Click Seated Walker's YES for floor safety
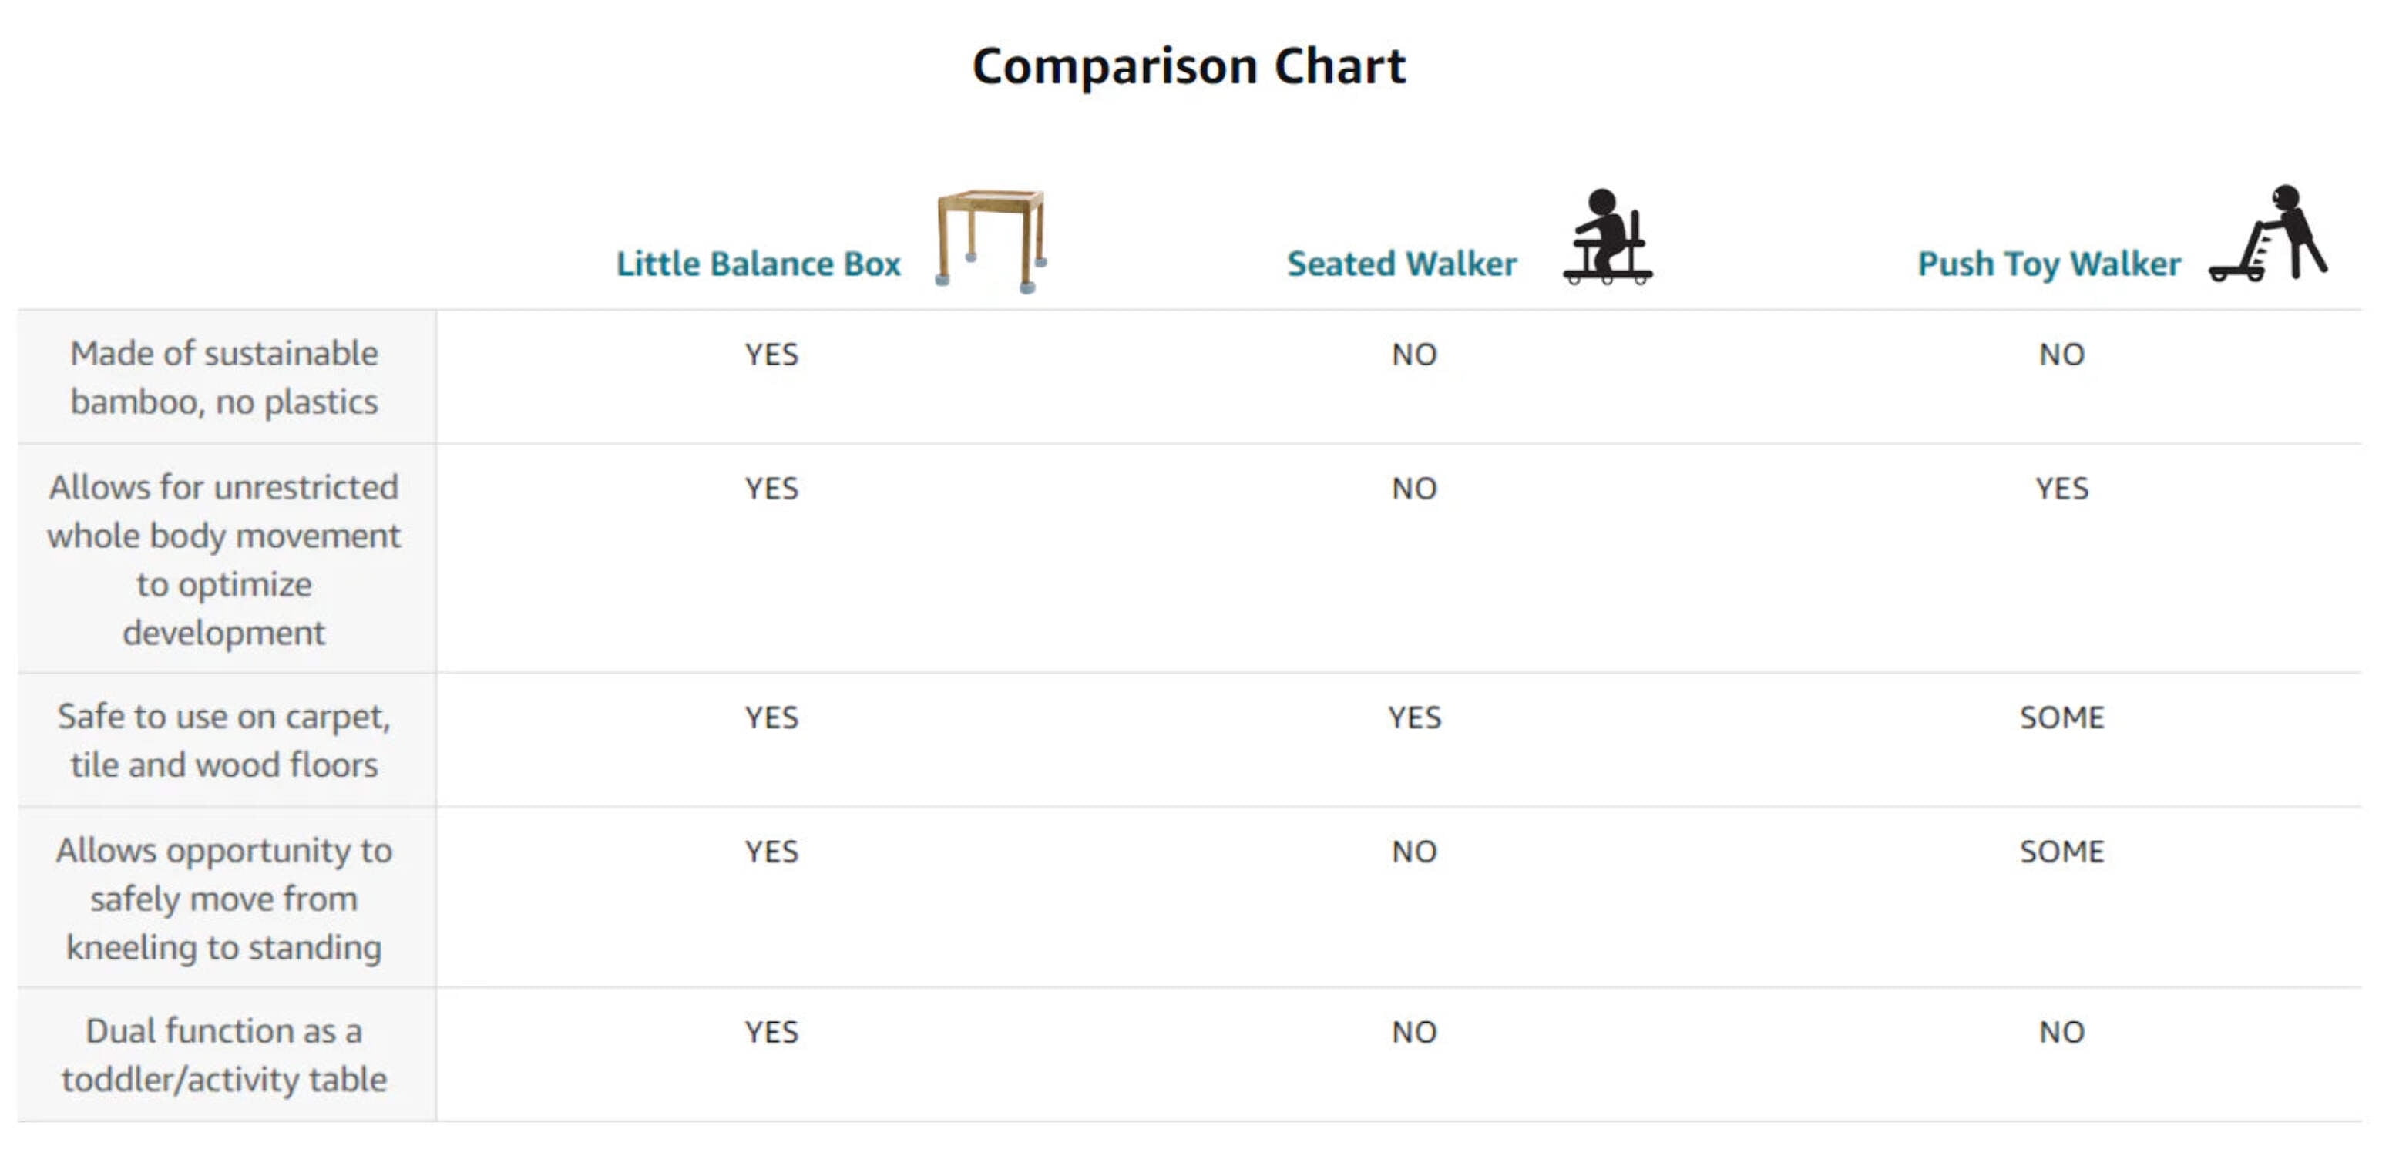 (1414, 718)
